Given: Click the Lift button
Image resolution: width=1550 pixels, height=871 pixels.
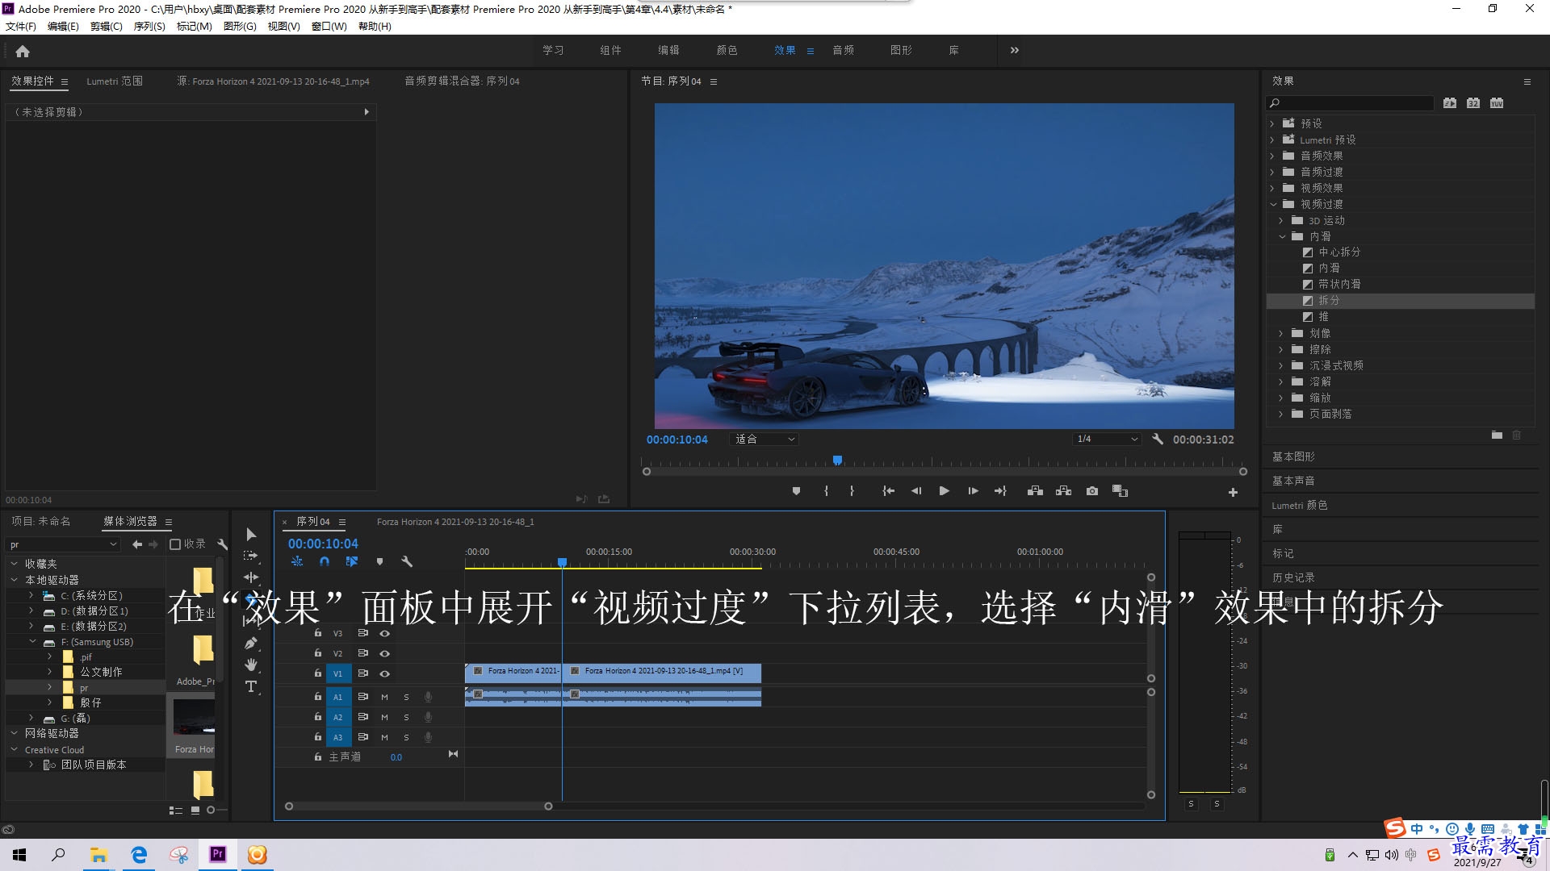Looking at the screenshot, I should [1035, 491].
